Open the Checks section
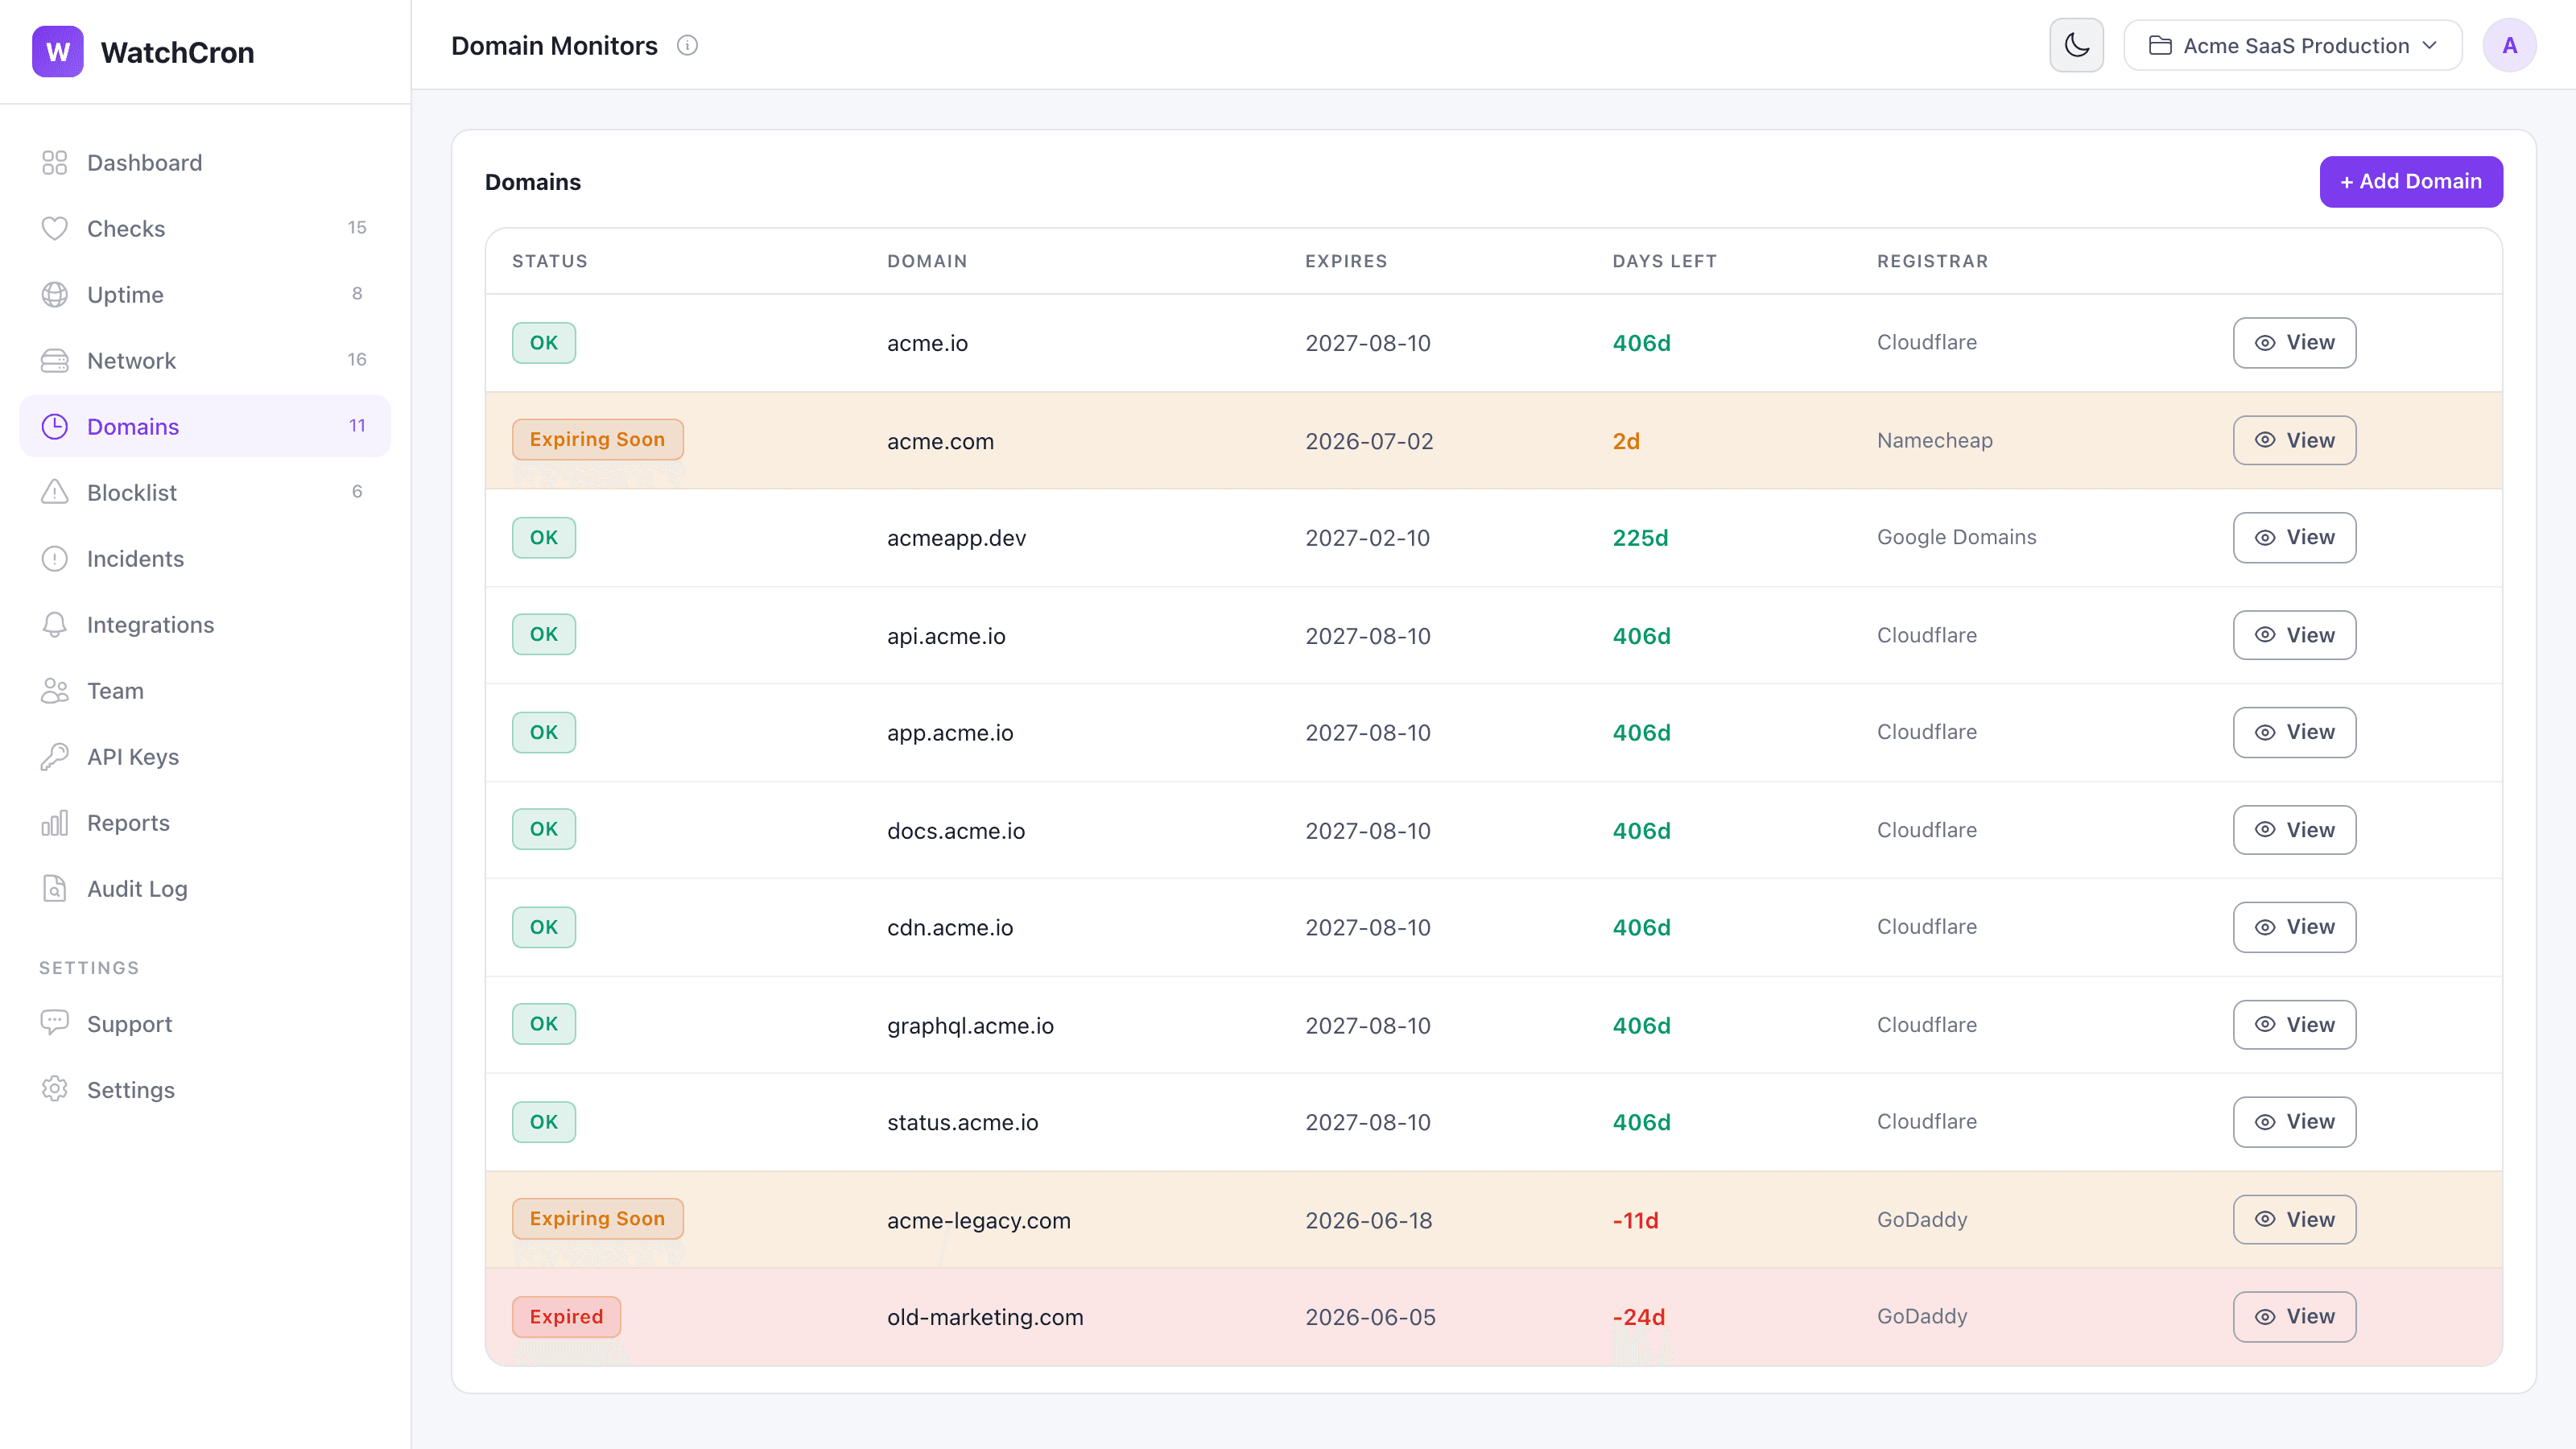This screenshot has height=1449, width=2576. (205, 229)
